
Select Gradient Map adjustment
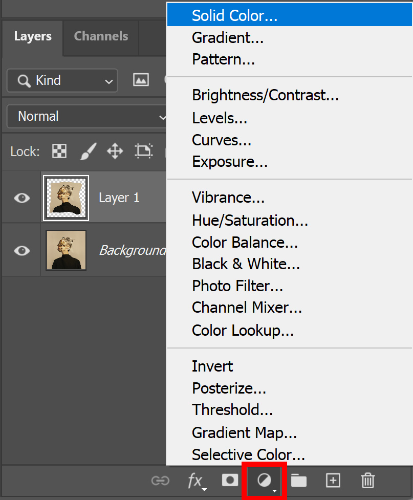[x=244, y=433]
